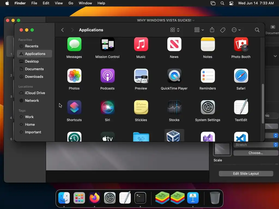
Task: Open the View menu
Action: click(59, 3)
